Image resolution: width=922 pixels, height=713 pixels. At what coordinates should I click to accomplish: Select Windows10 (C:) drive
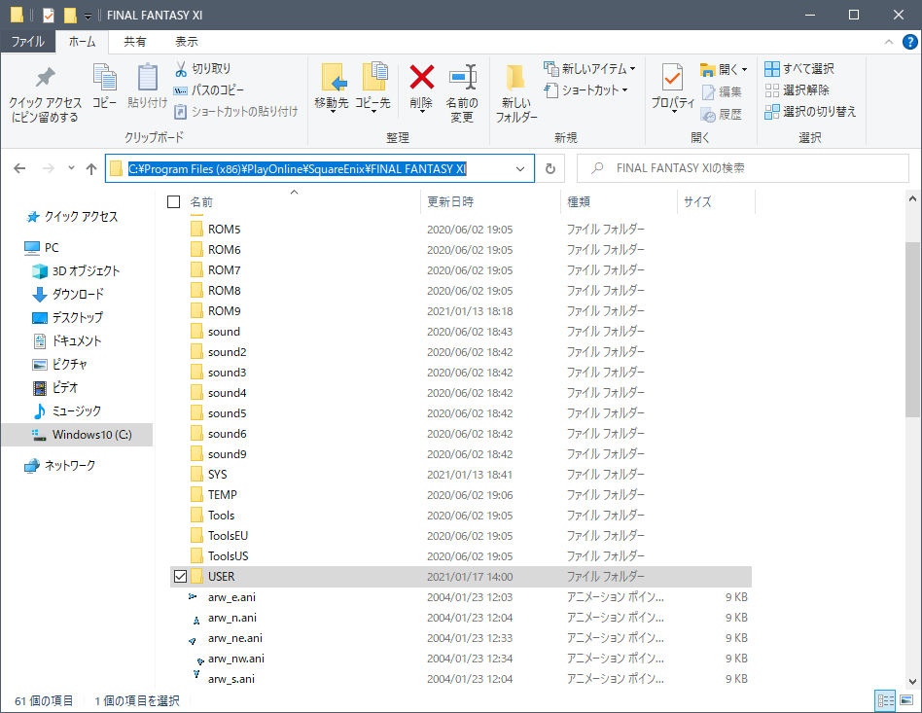pyautogui.click(x=77, y=435)
